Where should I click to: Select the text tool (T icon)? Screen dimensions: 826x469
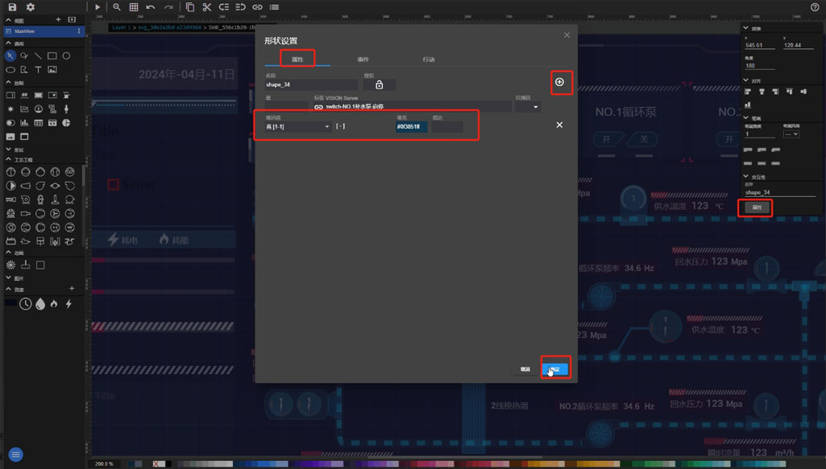click(x=38, y=70)
